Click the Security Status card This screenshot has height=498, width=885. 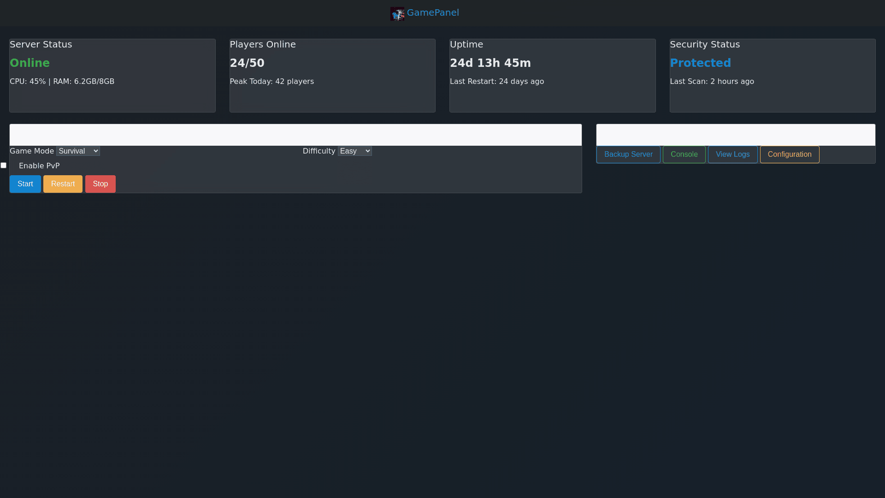pyautogui.click(x=772, y=97)
